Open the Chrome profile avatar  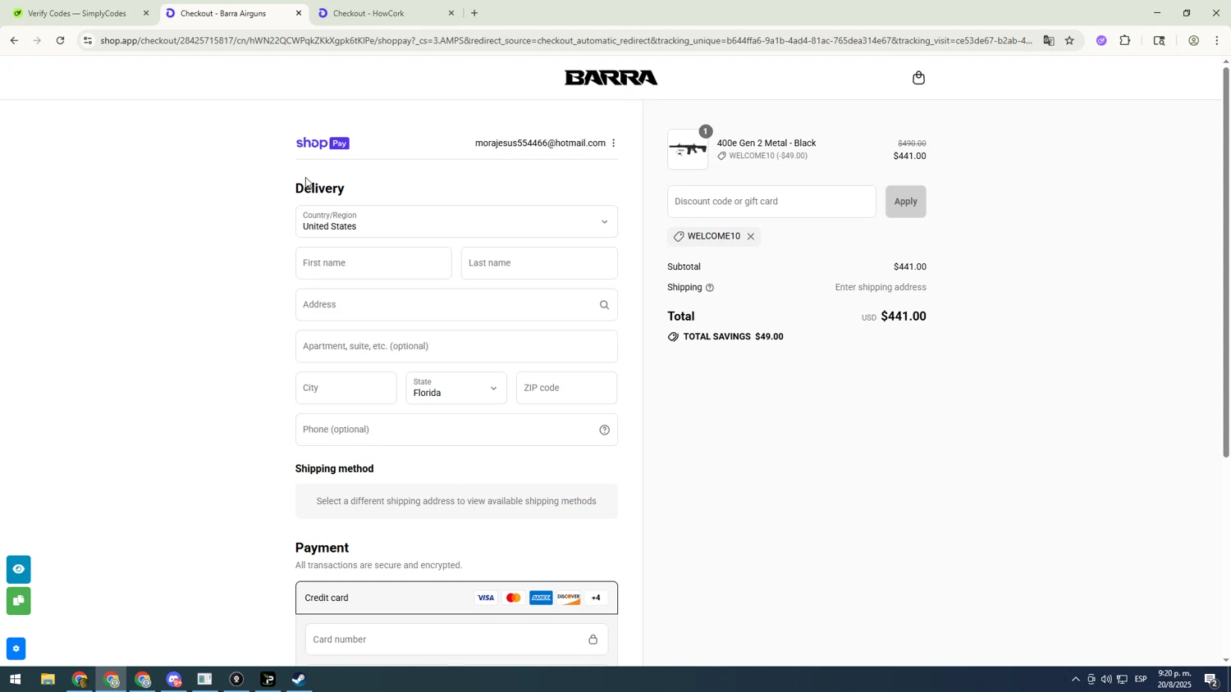tap(1193, 40)
